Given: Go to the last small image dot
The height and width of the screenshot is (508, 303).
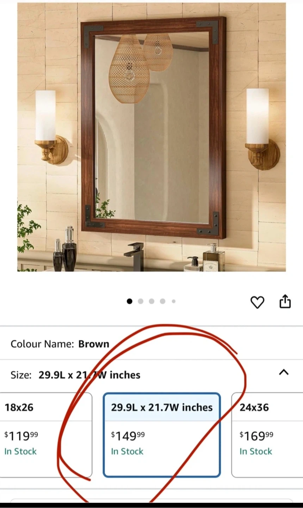Looking at the screenshot, I should tap(173, 301).
